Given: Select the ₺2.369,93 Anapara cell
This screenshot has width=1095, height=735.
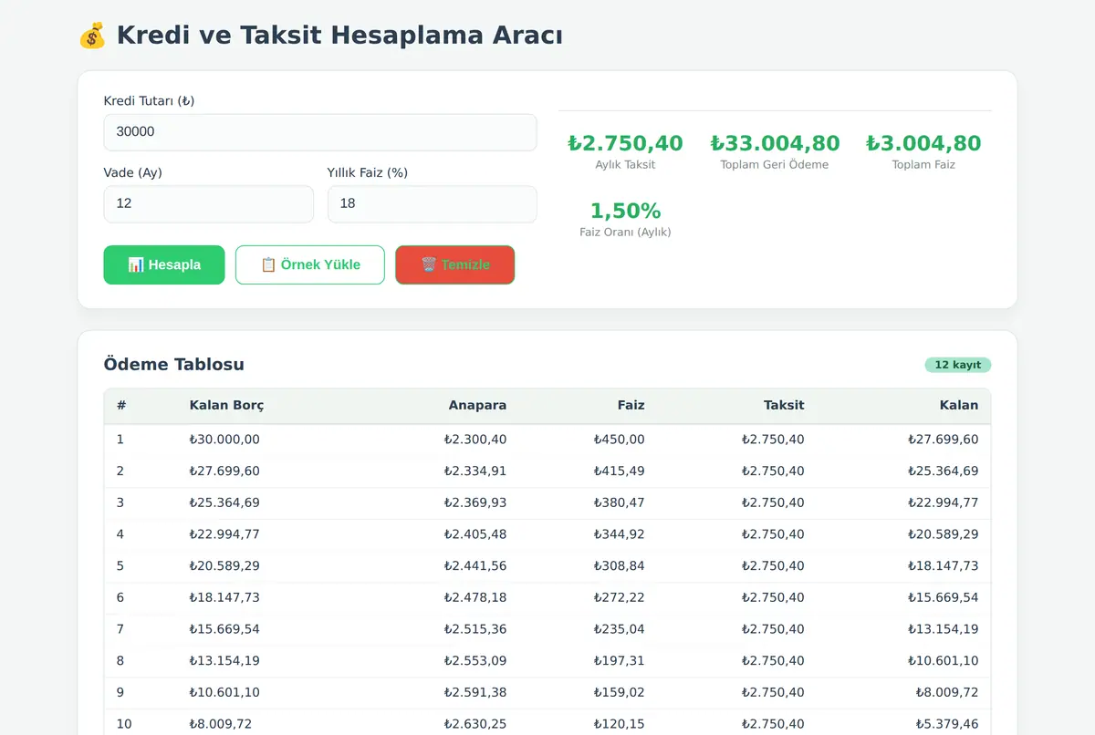Looking at the screenshot, I should [475, 503].
